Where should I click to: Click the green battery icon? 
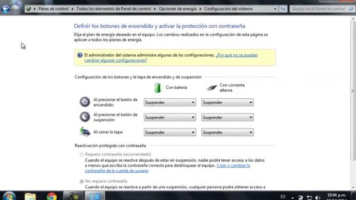pos(157,88)
